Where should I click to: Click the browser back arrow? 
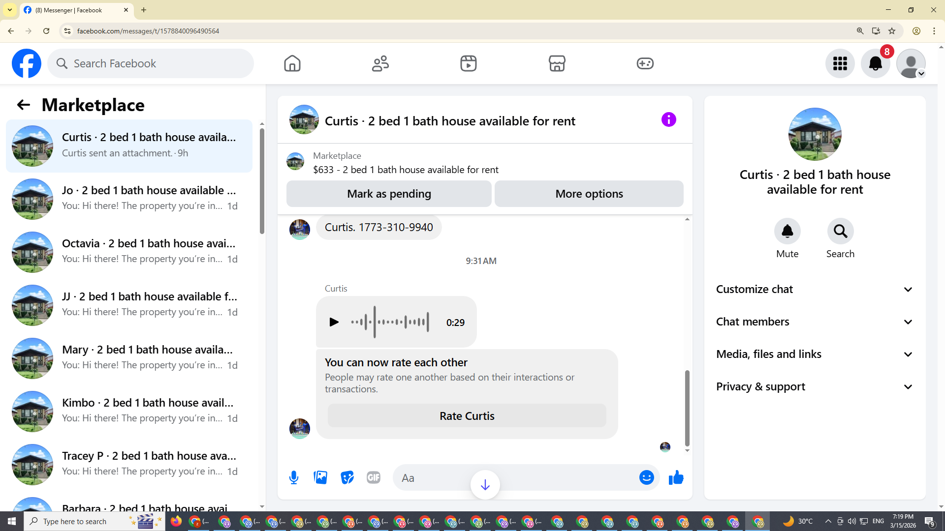[x=11, y=31]
